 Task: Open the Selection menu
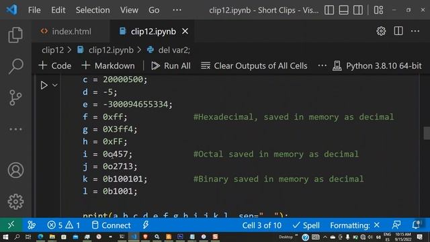click(93, 10)
